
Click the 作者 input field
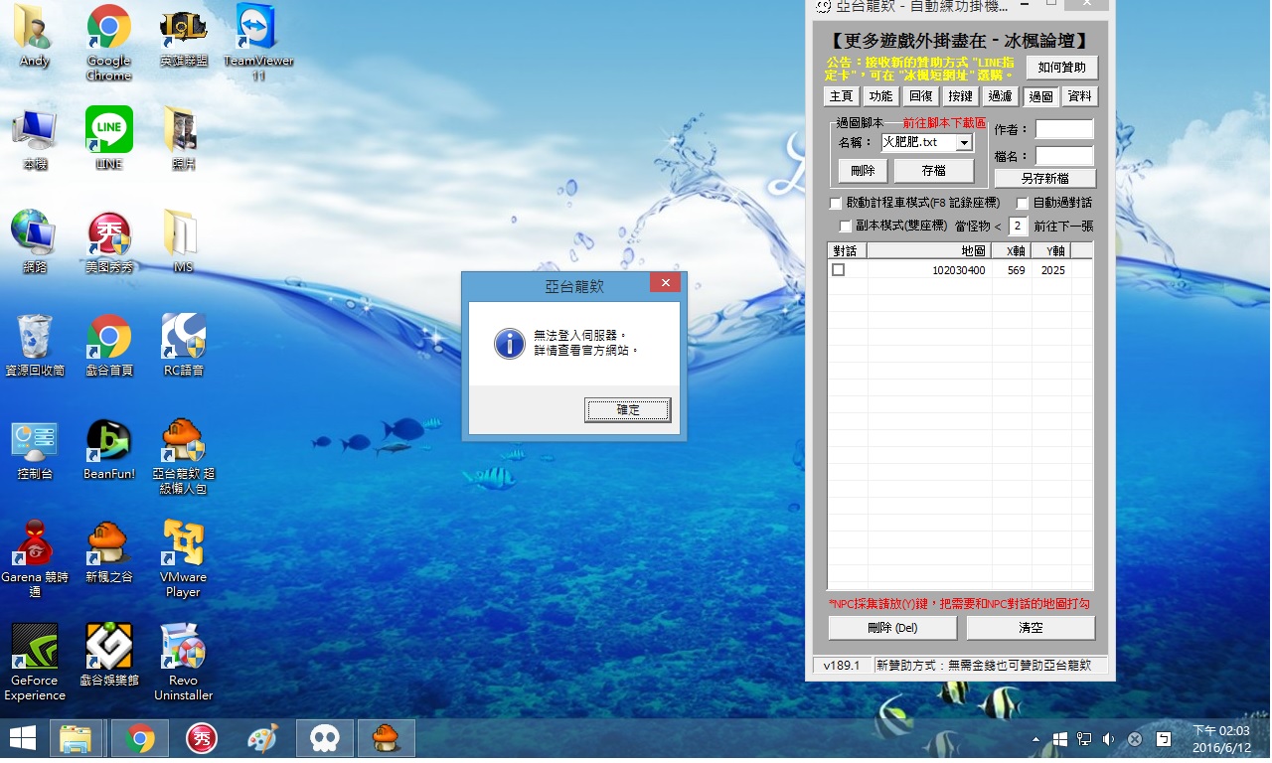click(1064, 129)
